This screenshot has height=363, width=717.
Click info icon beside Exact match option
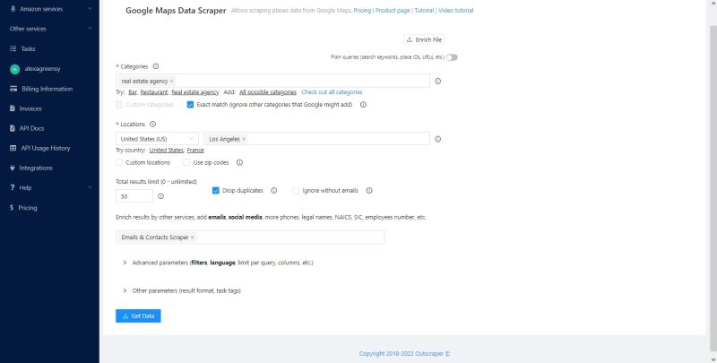[363, 105]
